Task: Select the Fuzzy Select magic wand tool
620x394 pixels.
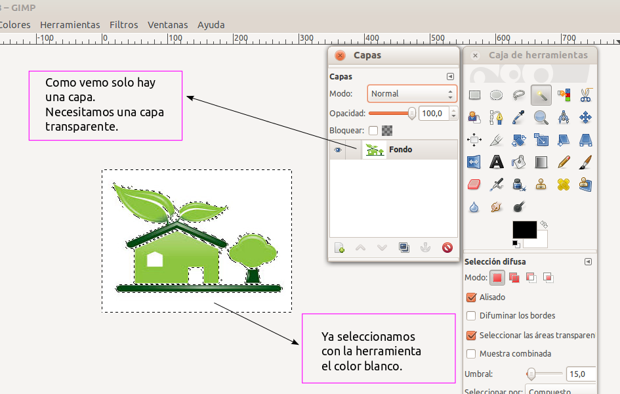Action: click(x=541, y=95)
